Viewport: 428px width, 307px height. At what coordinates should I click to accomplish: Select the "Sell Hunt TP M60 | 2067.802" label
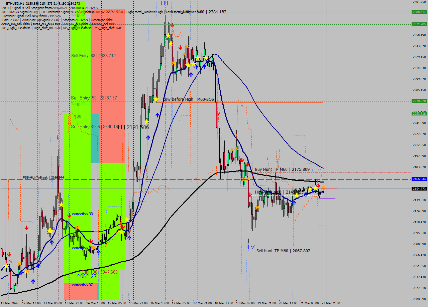283,251
